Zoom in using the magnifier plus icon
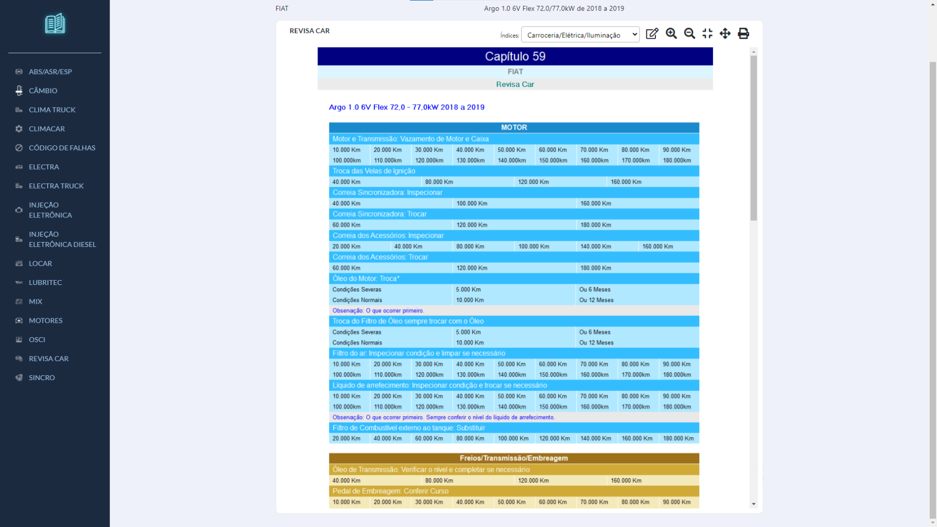The image size is (937, 527). click(671, 34)
